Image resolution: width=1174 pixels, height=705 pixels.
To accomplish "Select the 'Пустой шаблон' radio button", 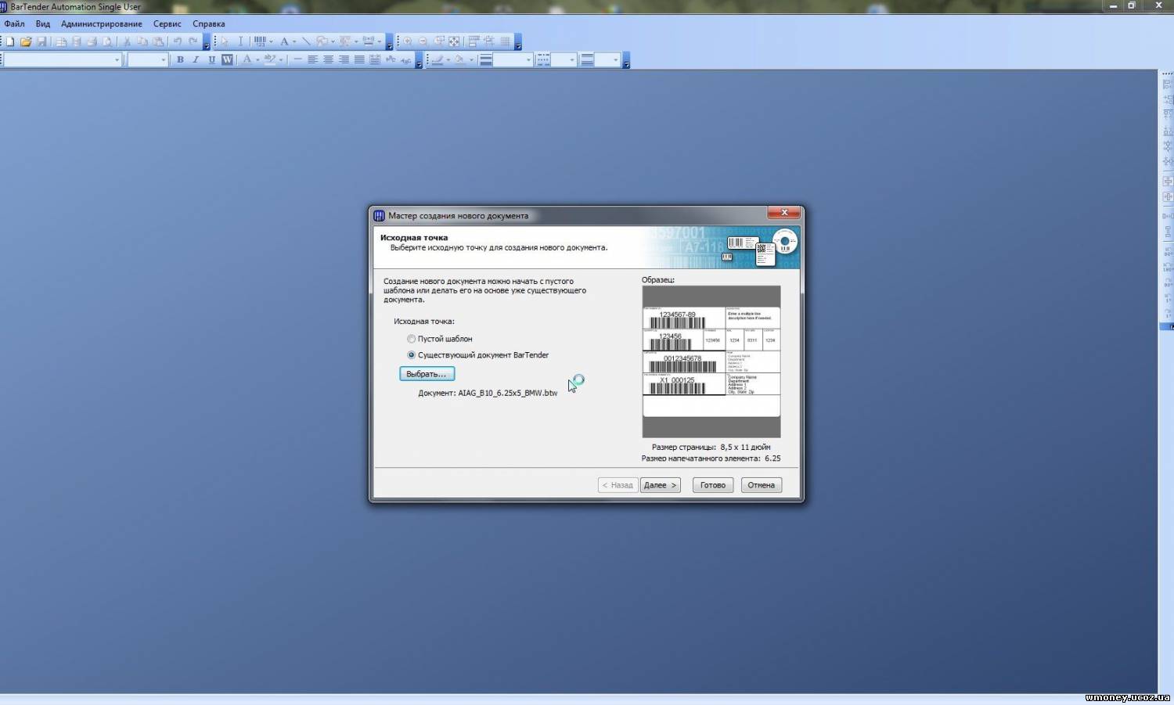I will point(411,339).
